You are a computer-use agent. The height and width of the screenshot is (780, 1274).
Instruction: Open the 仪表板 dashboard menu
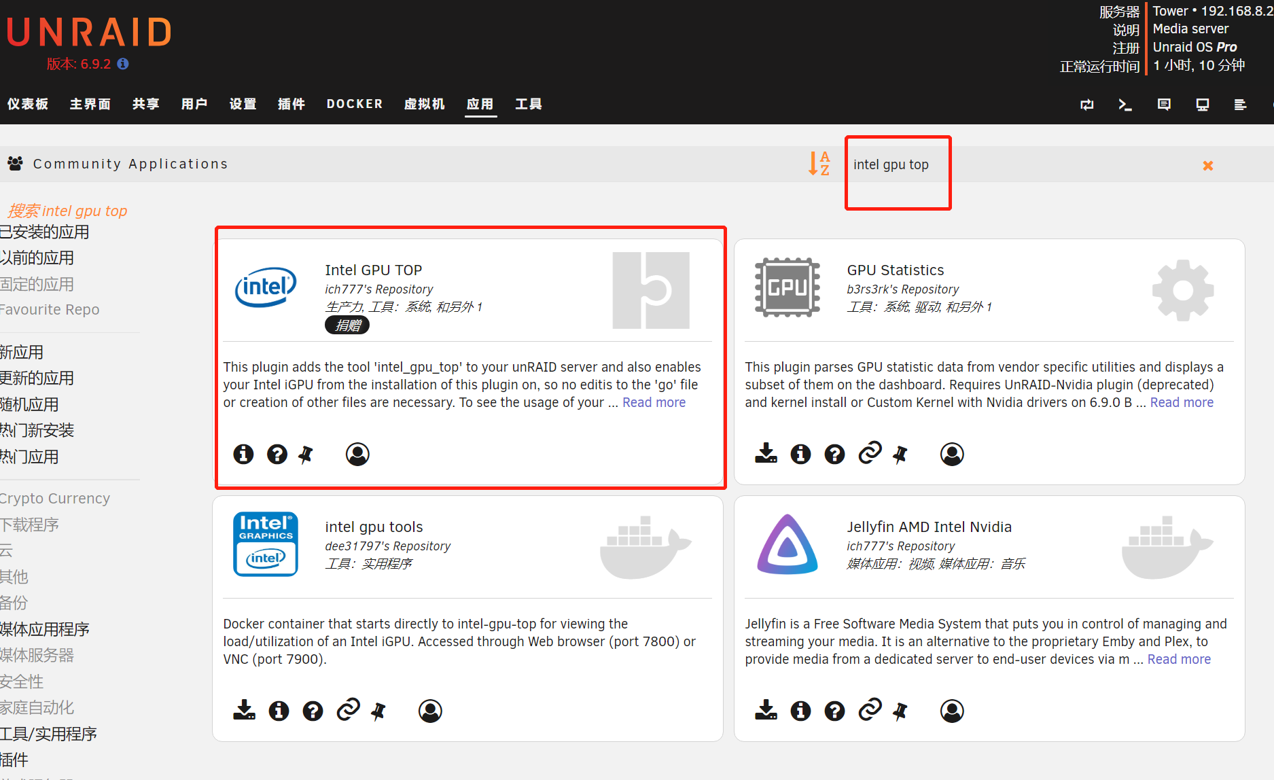[28, 104]
